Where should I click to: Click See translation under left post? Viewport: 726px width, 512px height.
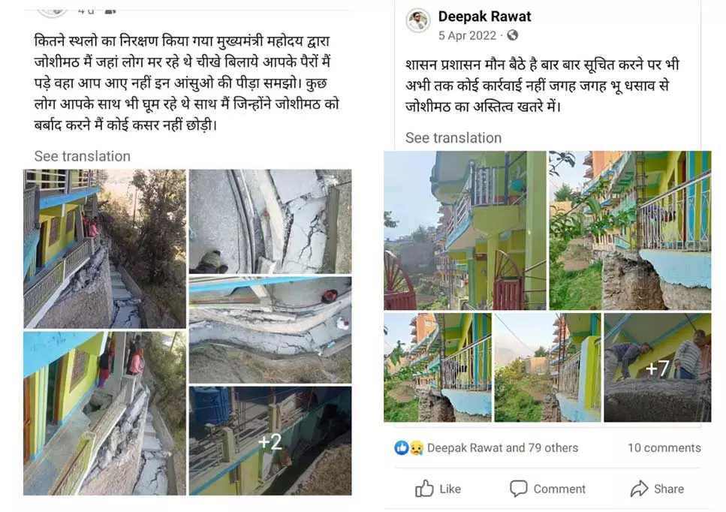82,156
